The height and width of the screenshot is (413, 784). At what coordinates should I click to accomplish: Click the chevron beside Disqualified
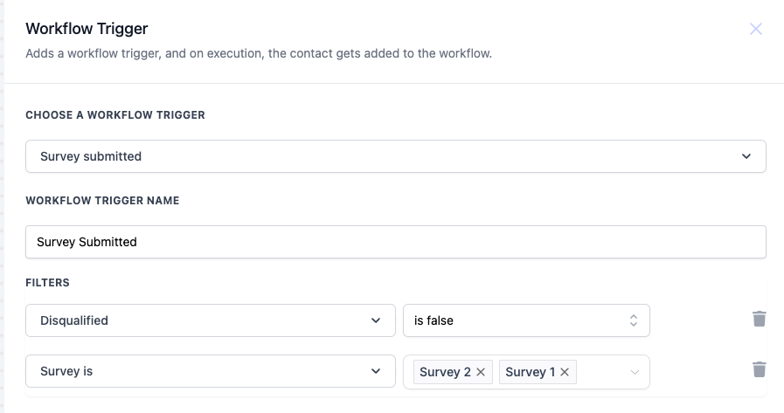(x=376, y=320)
